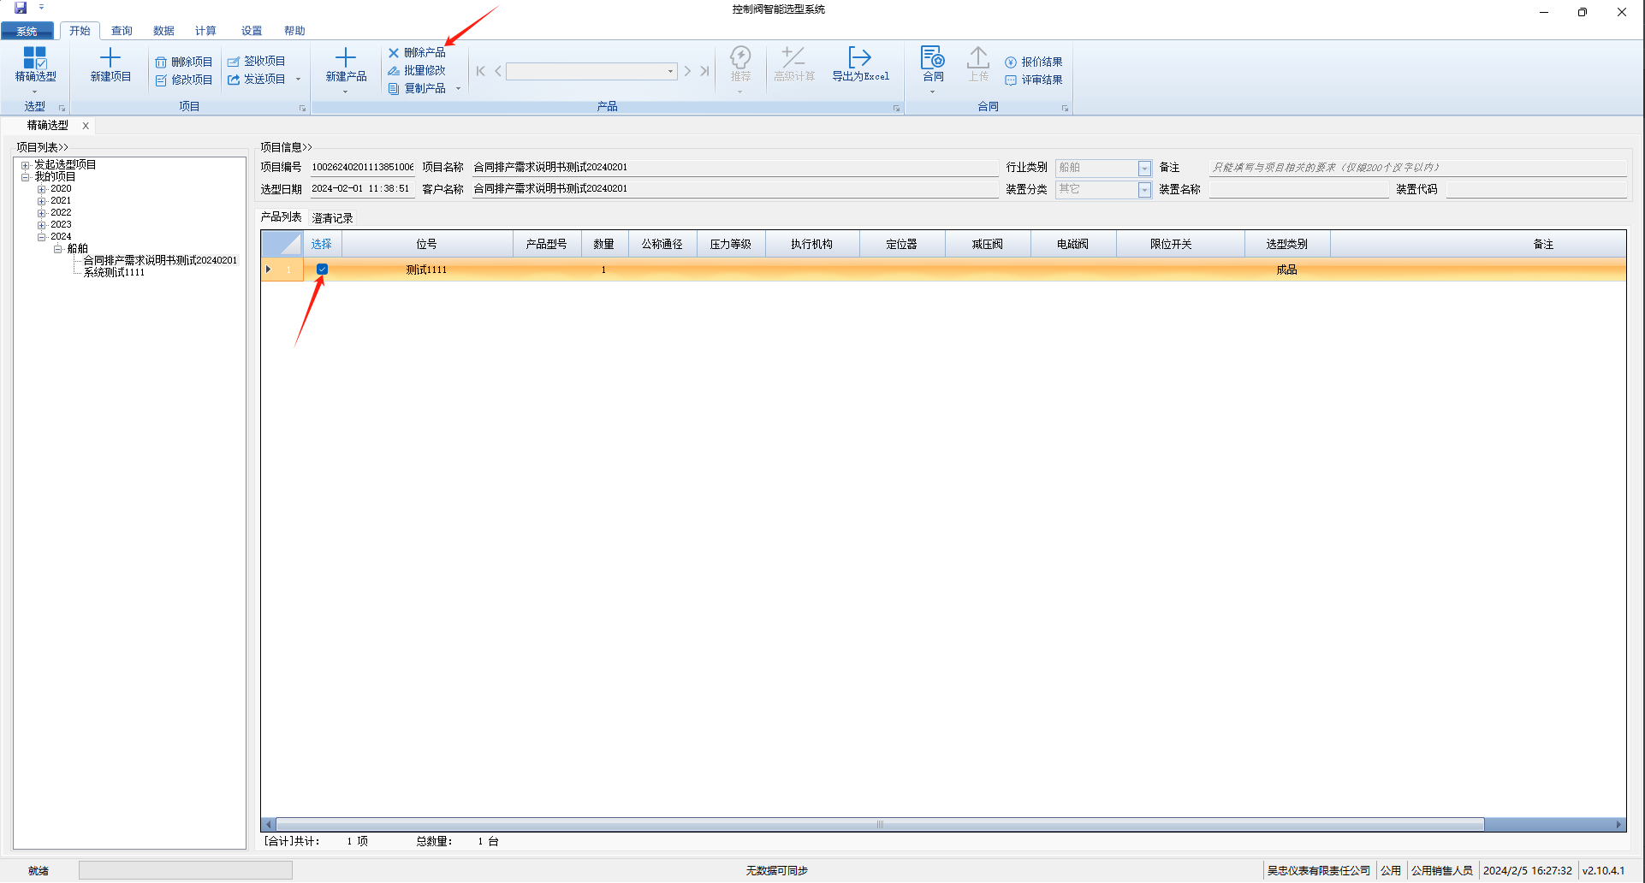
Task: Open the 装置分类 dropdown
Action: pos(1144,190)
